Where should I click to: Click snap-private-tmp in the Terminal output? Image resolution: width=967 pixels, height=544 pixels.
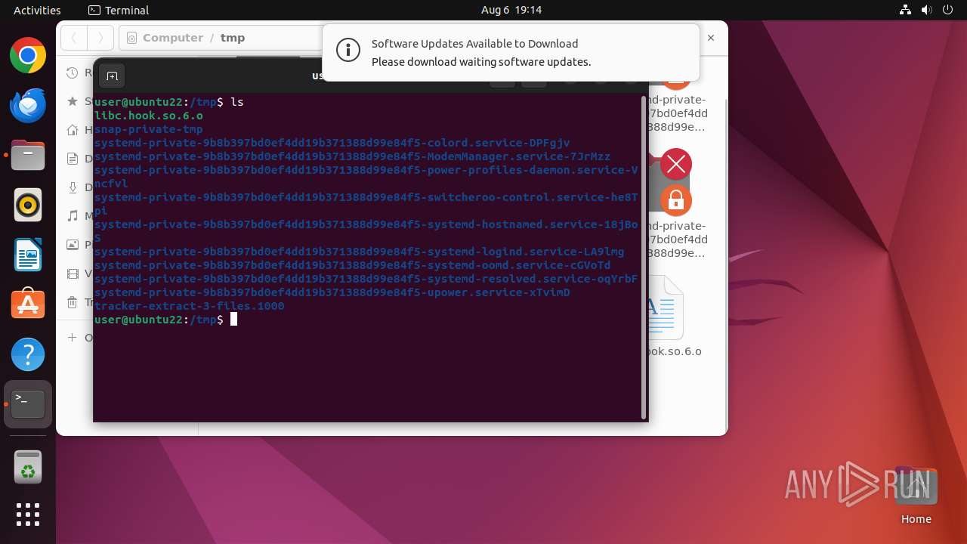click(149, 129)
